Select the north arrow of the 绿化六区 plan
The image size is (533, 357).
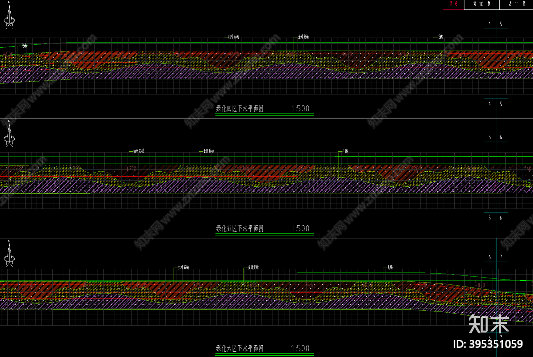[x=9, y=254]
